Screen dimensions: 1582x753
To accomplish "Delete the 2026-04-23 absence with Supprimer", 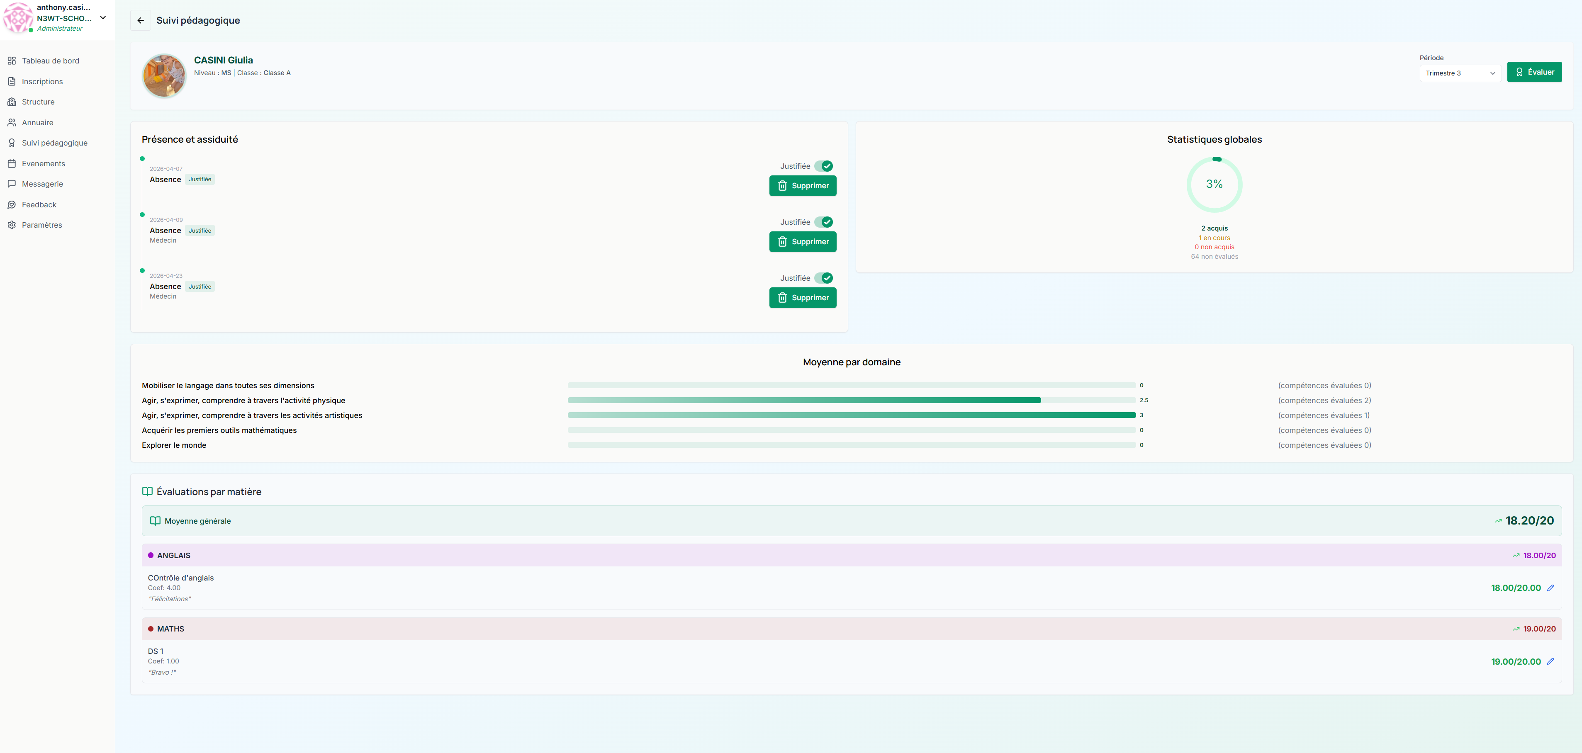I will tap(802, 298).
